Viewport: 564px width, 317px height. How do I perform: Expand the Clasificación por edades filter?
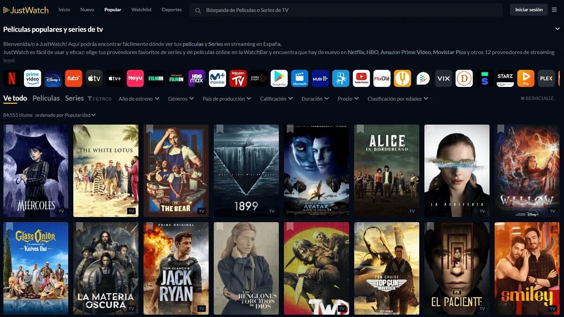point(398,99)
